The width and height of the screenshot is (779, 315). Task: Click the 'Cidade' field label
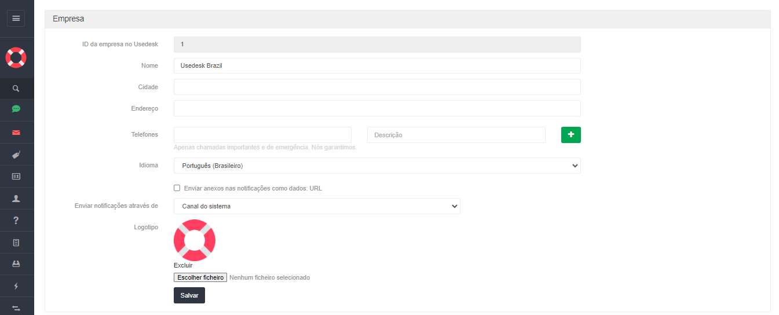148,87
